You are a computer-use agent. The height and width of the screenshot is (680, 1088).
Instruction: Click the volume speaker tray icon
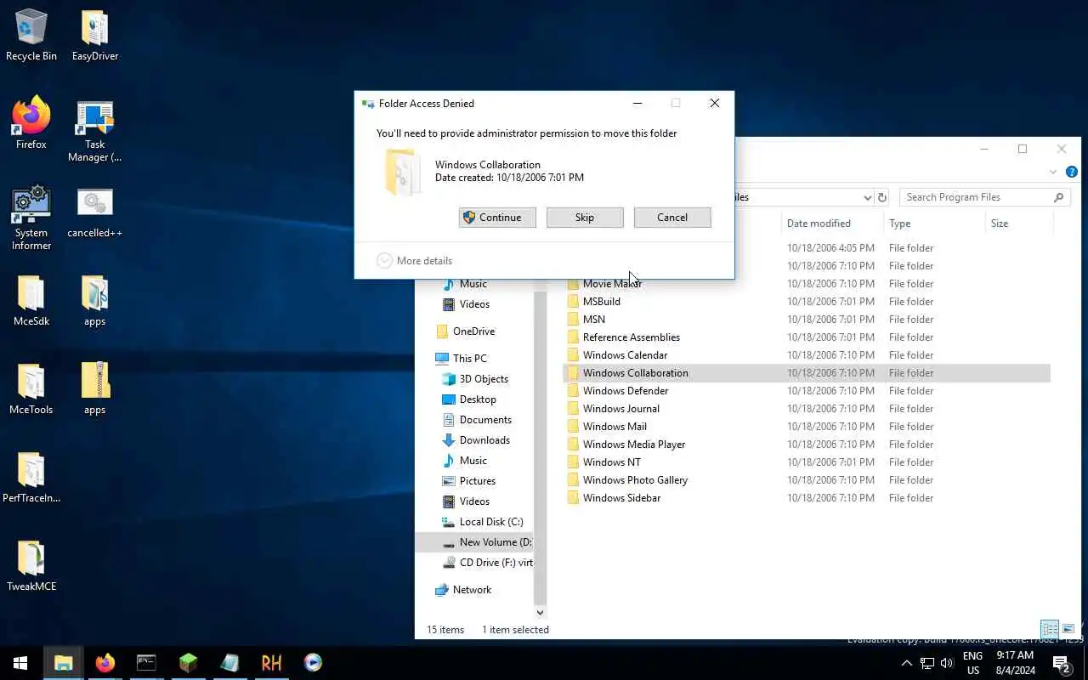(x=947, y=663)
